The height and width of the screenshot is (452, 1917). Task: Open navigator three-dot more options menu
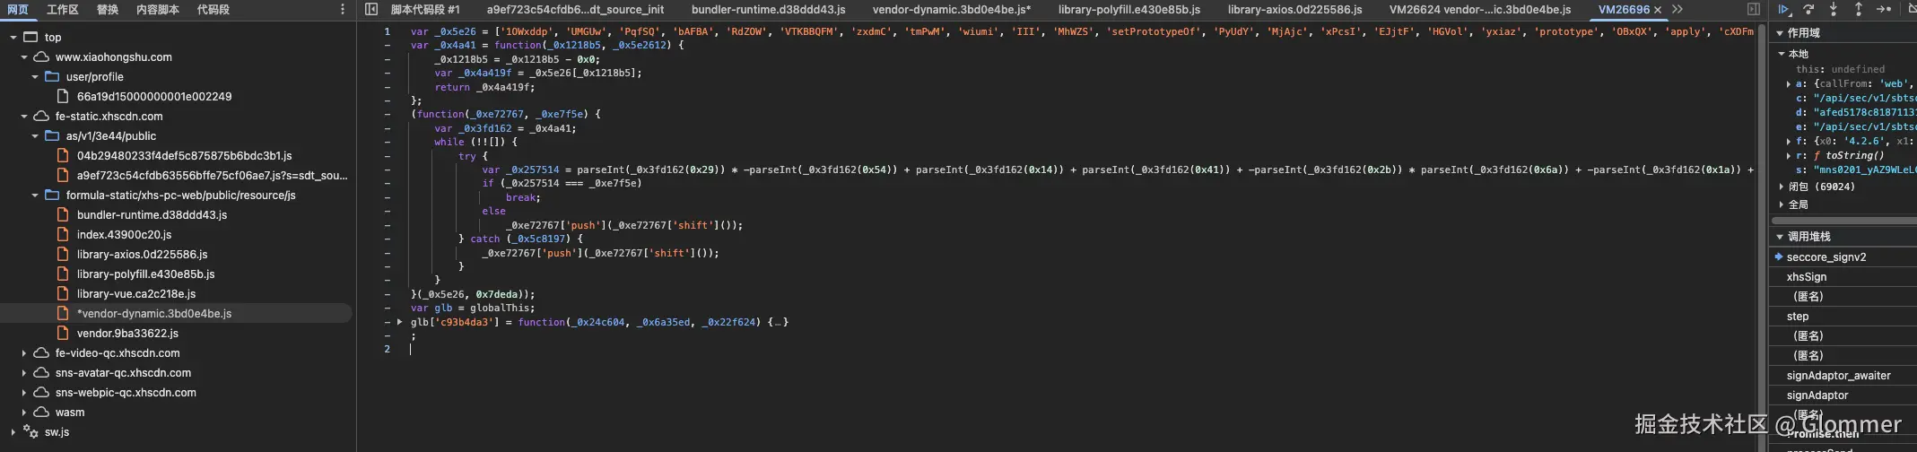[343, 10]
